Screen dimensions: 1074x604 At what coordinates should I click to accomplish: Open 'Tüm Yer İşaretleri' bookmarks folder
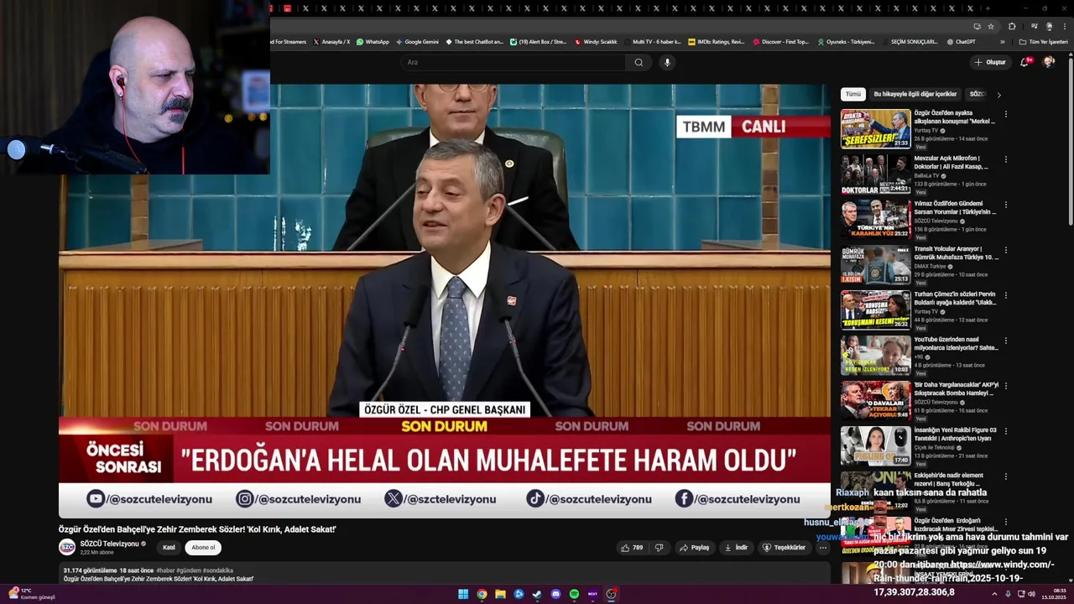[1044, 42]
